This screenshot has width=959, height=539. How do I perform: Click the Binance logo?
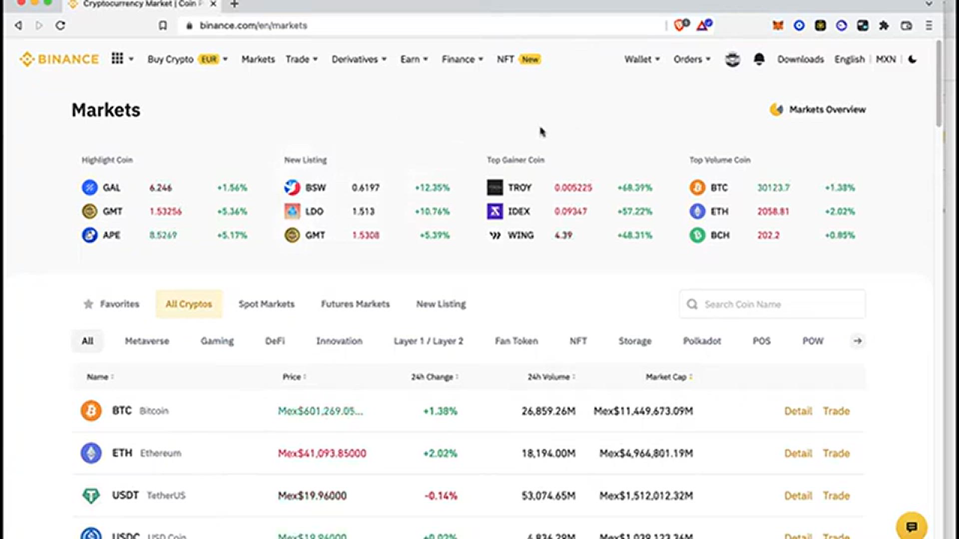coord(59,59)
